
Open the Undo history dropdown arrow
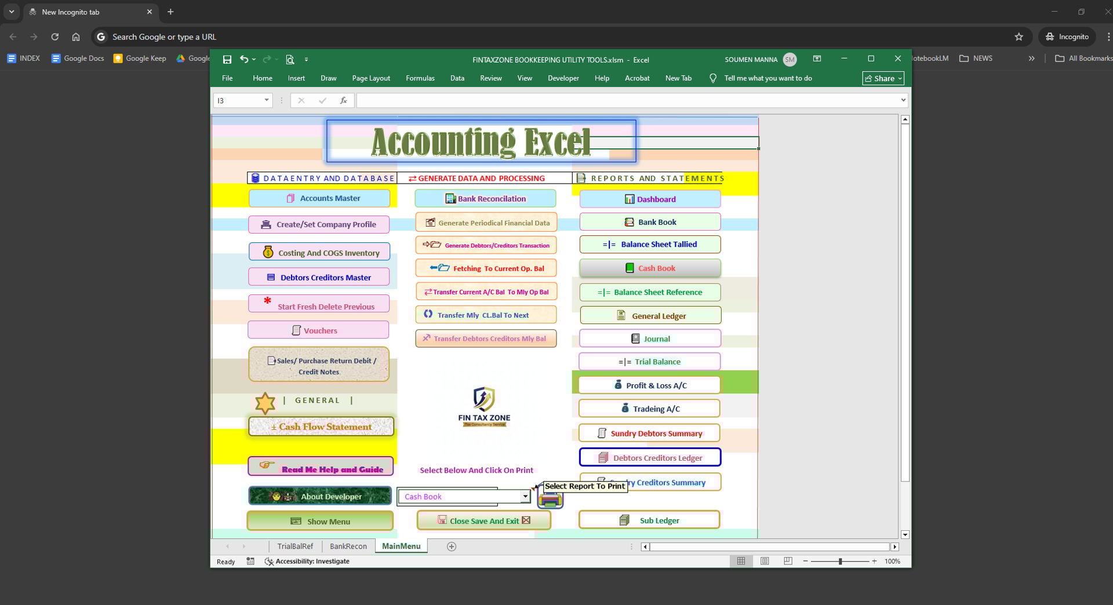254,60
